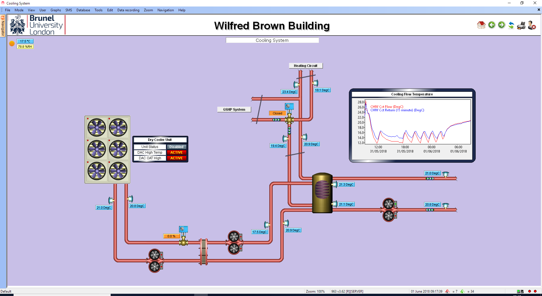Image resolution: width=542 pixels, height=296 pixels.
Task: Click the Cooling Flow Temperature graph
Action: tap(418, 124)
